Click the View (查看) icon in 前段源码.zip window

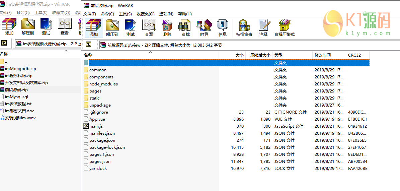149,27
